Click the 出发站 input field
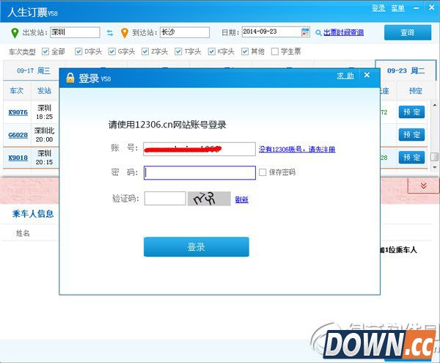This screenshot has width=440, height=363. point(75,32)
